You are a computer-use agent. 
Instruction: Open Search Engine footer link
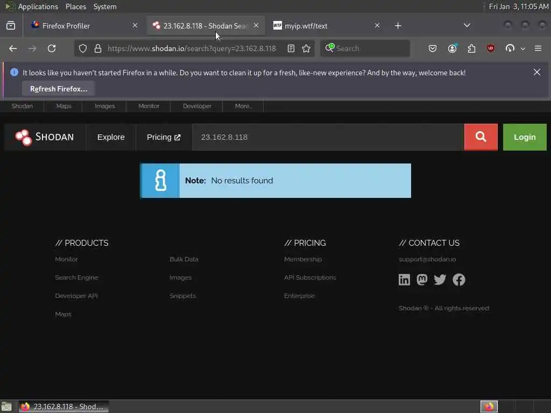(x=76, y=277)
